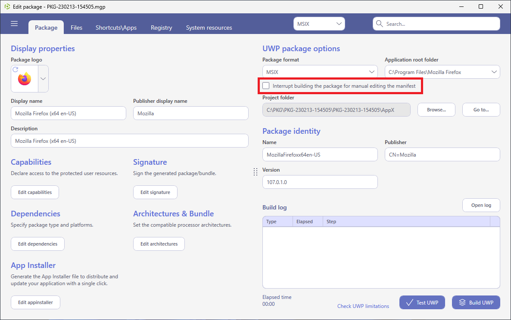Click the panel splitter grip dots
Screen dimensions: 511x320
pos(255,172)
